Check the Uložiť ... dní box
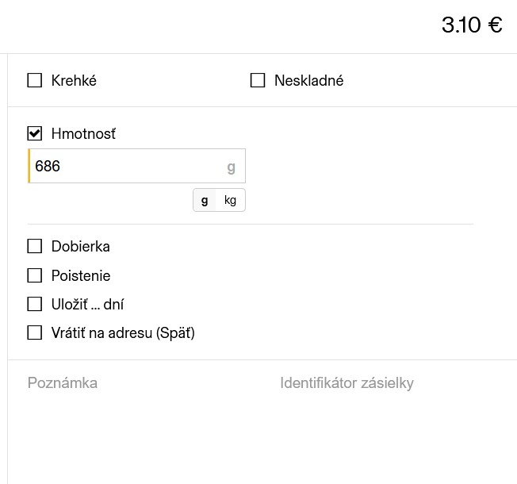This screenshot has width=517, height=484. click(35, 304)
